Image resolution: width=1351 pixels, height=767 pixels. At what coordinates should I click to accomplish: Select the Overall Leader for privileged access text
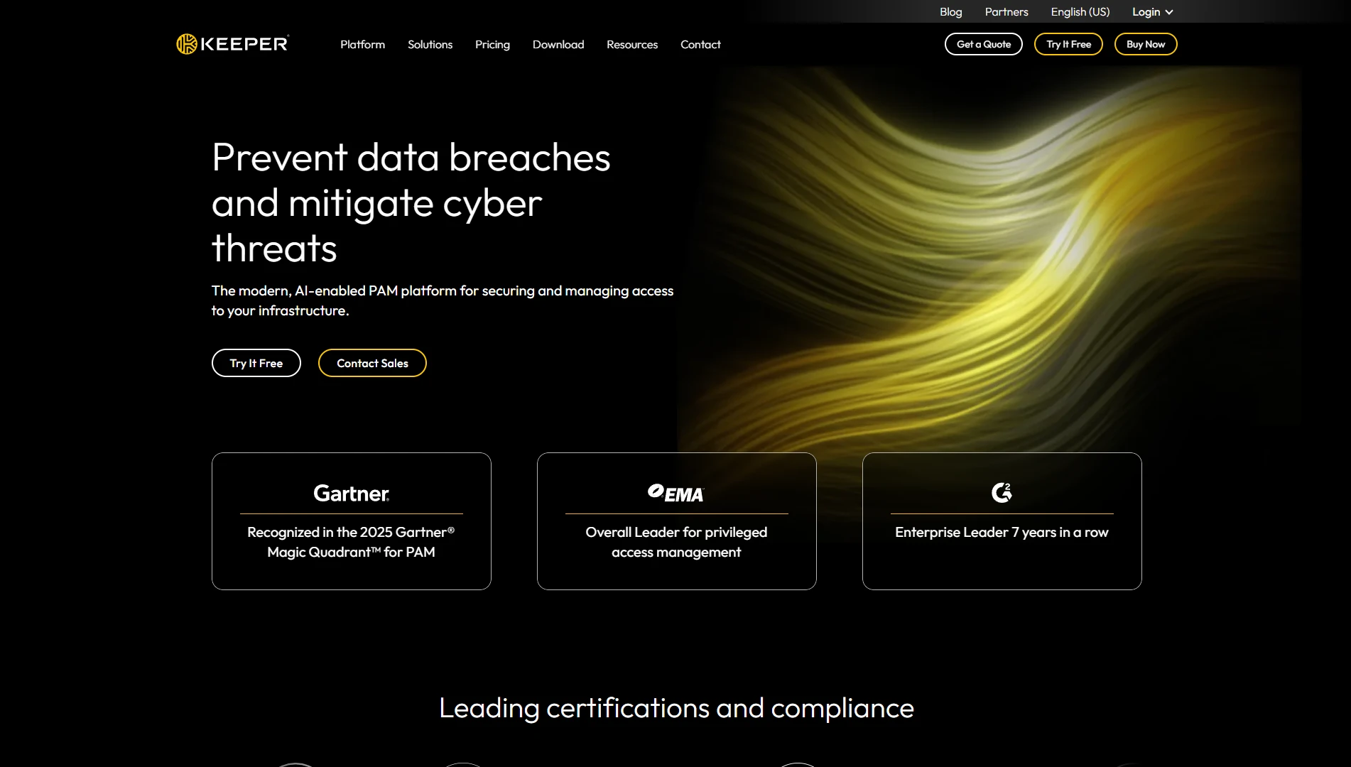(x=676, y=542)
